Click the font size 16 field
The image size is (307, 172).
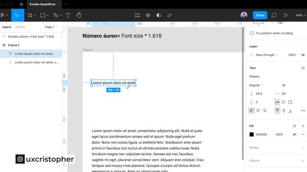[283, 85]
